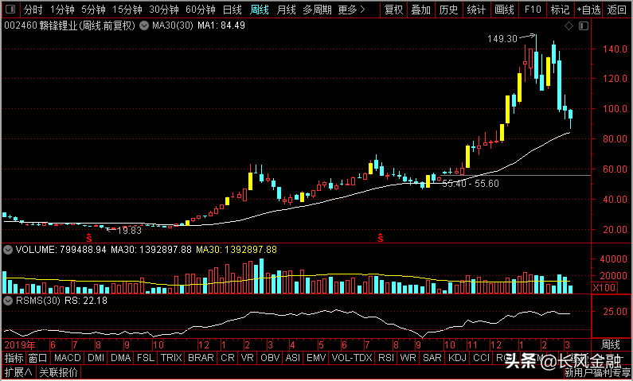Click the diamond icon at chart top-right

click(569, 26)
